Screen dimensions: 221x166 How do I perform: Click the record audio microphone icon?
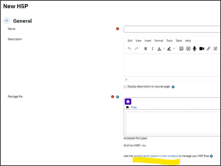click(195, 49)
